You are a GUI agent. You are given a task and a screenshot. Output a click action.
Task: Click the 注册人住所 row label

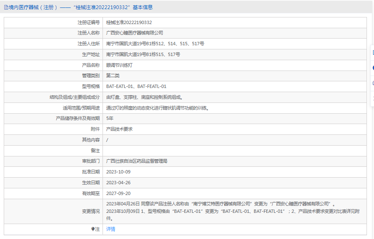tap(88, 44)
